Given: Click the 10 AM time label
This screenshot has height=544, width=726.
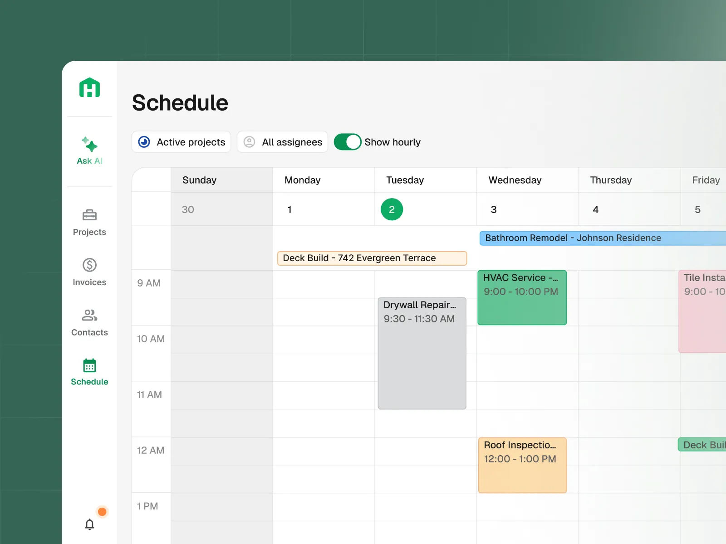Looking at the screenshot, I should pos(151,339).
